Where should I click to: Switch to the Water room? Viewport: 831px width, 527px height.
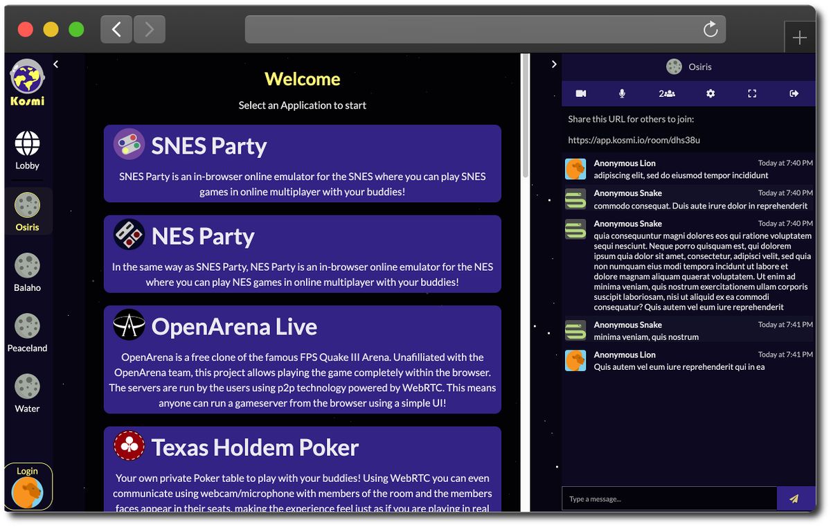coord(28,393)
